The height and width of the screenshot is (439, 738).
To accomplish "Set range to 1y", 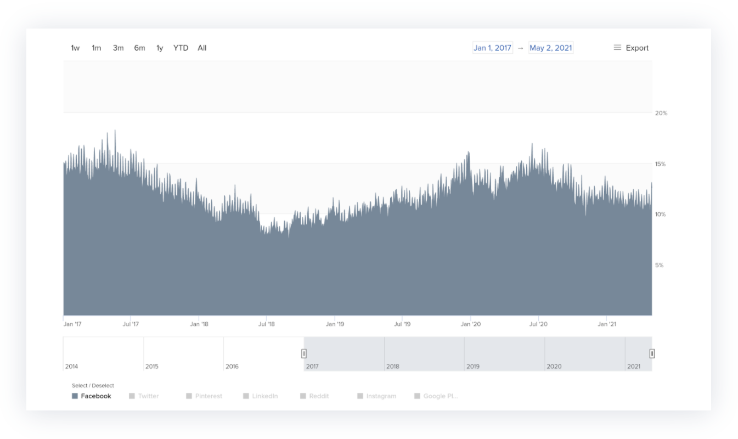I will click(160, 48).
